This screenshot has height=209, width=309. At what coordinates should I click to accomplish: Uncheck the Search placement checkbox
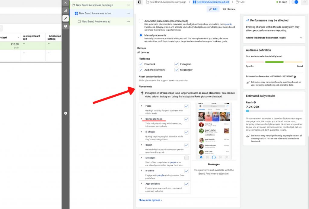186,145
